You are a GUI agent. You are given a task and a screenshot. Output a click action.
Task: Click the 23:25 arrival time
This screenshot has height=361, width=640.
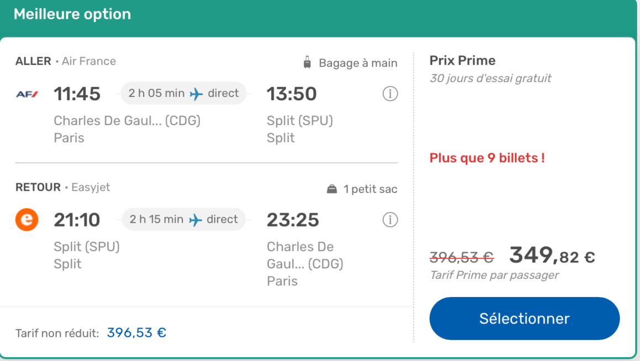293,220
